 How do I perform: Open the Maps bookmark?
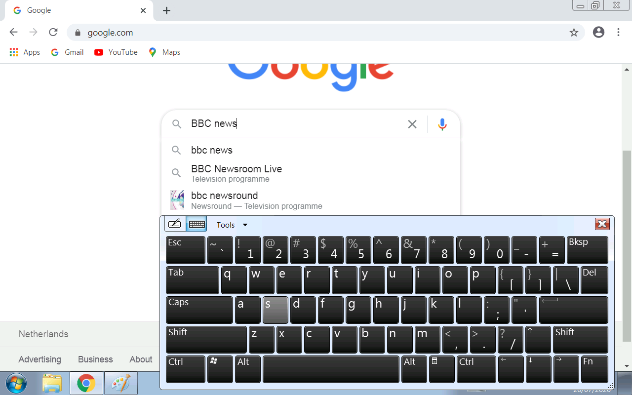point(164,52)
